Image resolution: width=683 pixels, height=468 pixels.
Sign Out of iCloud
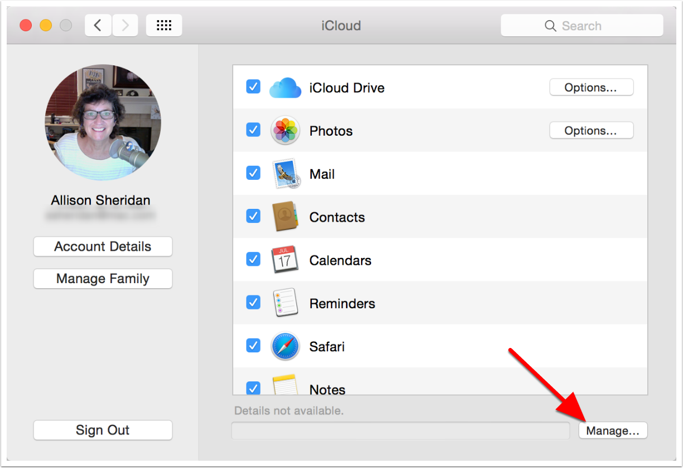103,430
